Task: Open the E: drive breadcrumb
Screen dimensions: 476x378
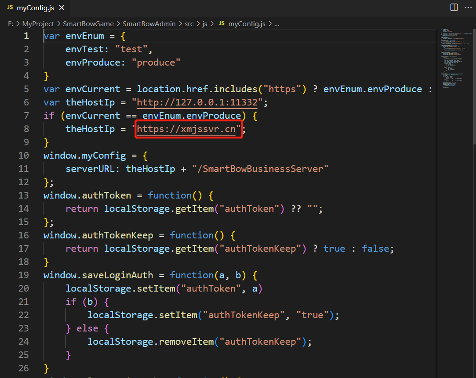Action: [x=11, y=24]
